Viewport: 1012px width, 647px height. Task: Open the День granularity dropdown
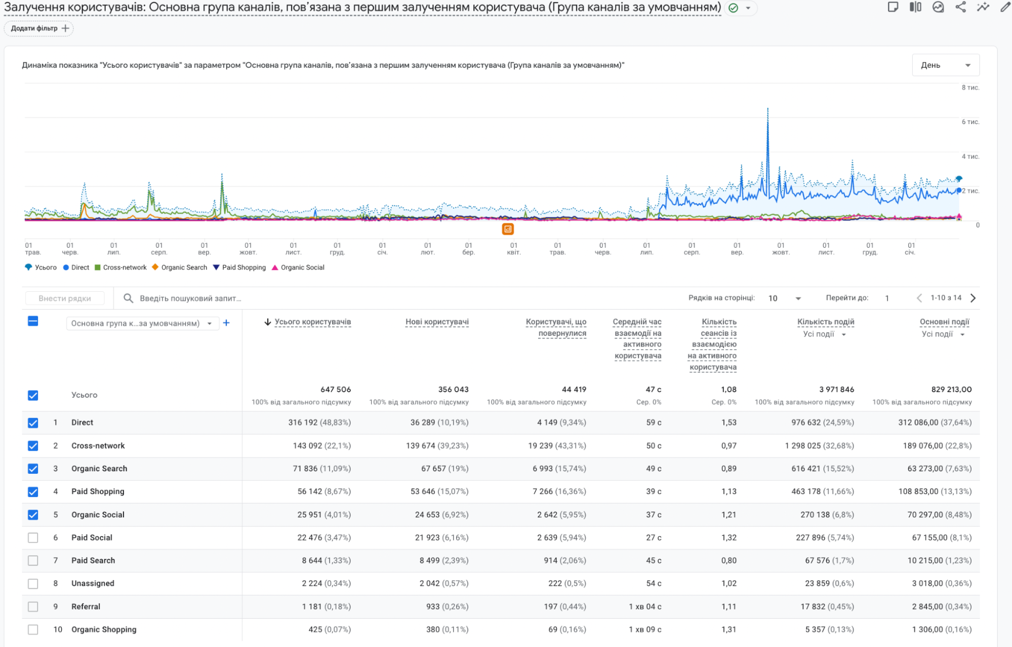[x=945, y=65]
